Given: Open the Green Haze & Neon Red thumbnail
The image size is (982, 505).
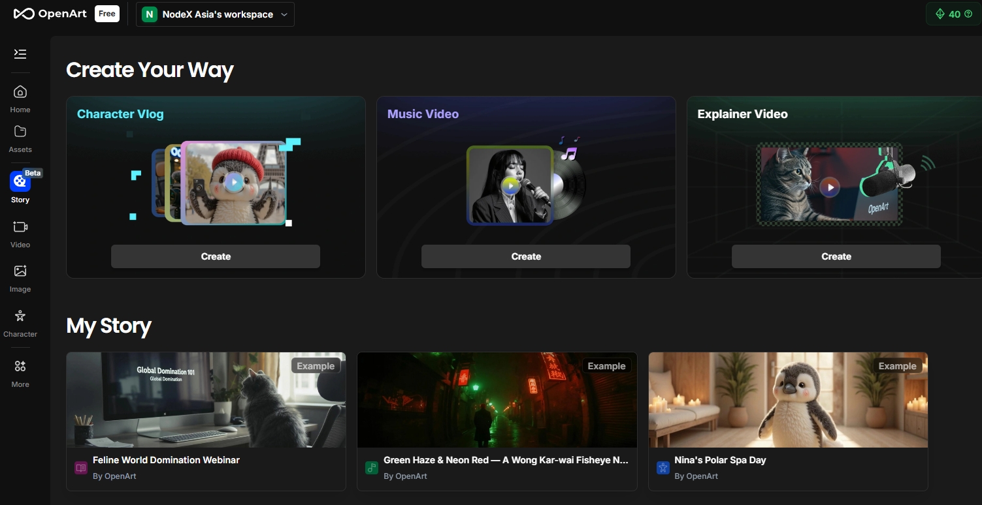Looking at the screenshot, I should tap(497, 400).
